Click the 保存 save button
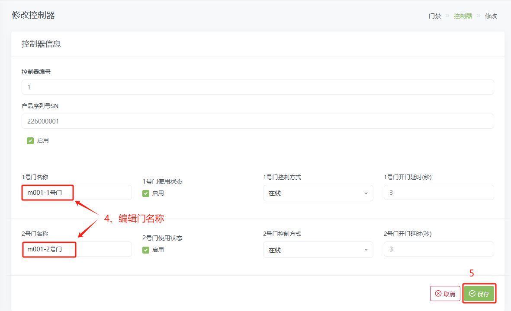Image resolution: width=511 pixels, height=311 pixels. point(479,294)
